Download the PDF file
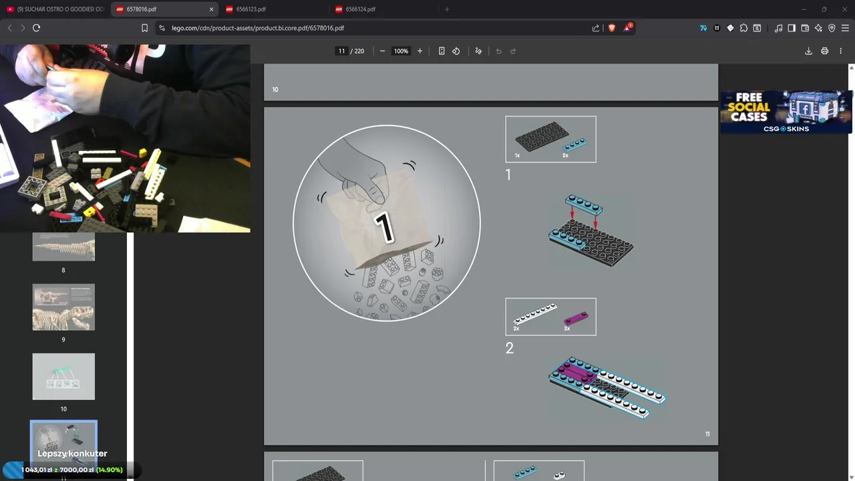The width and height of the screenshot is (855, 481). [808, 51]
